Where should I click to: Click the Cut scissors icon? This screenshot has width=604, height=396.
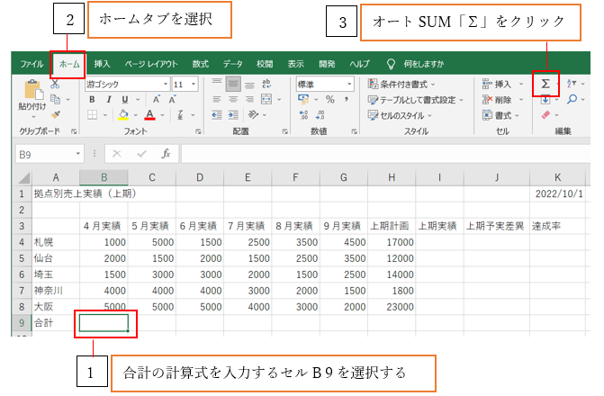(x=56, y=84)
